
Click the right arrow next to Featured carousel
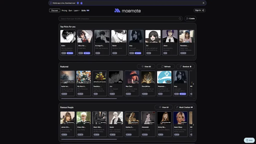(193, 84)
